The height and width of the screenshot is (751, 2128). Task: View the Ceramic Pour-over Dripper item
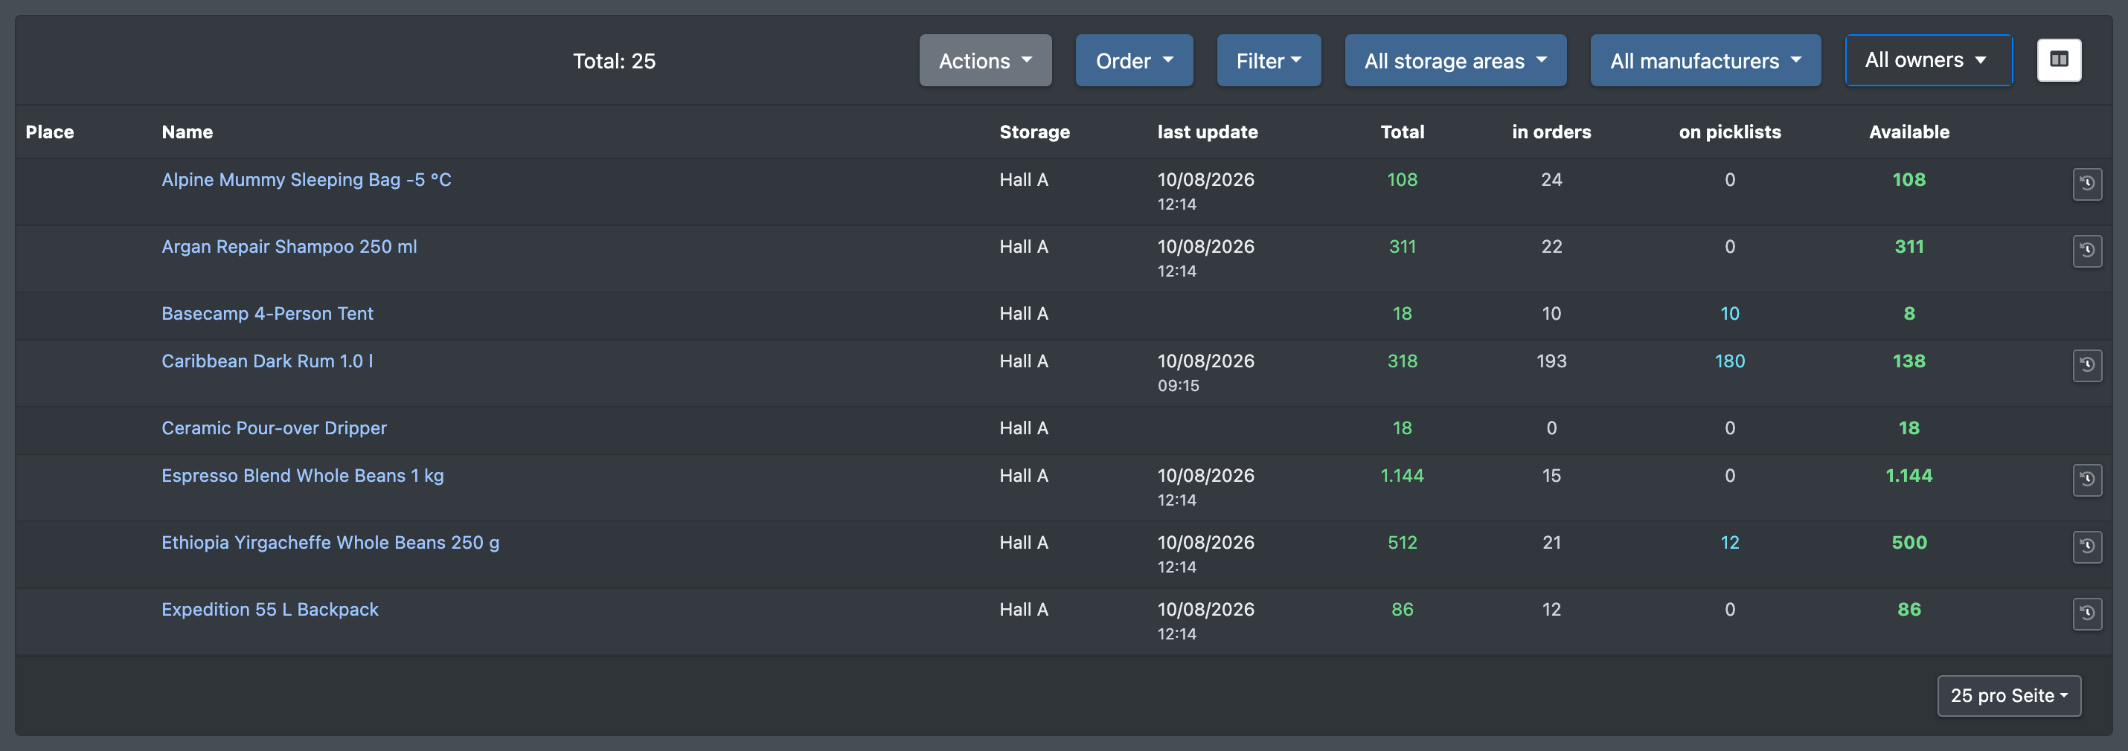pos(275,428)
